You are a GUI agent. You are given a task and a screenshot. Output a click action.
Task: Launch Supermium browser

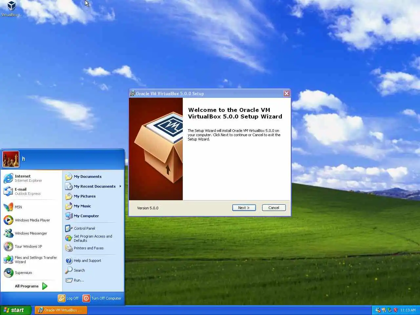[32, 273]
